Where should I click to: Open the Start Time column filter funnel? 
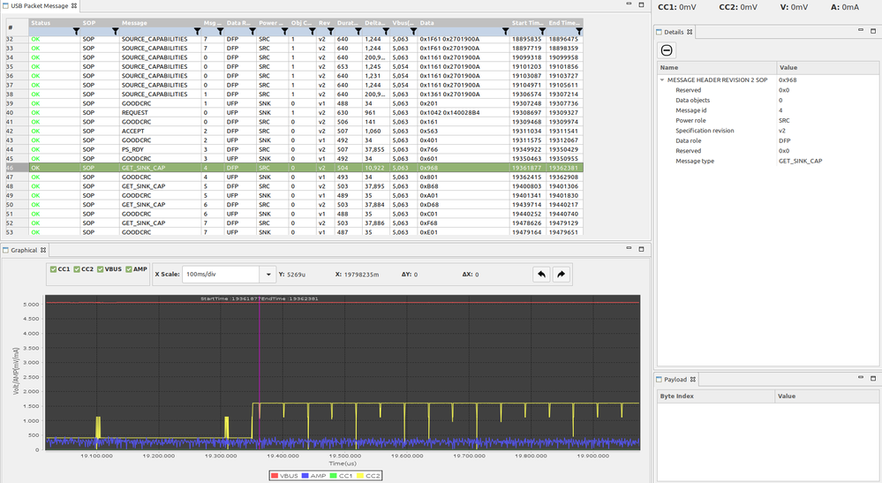tap(542, 32)
